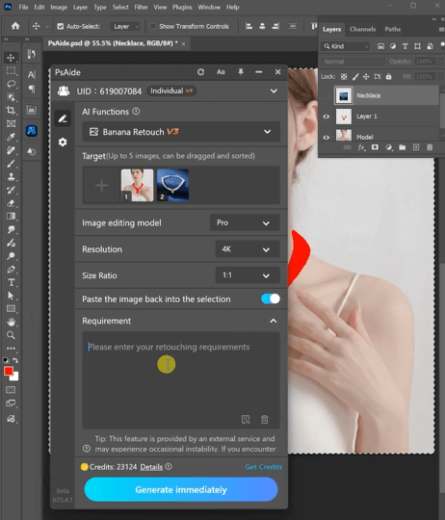
Task: Open layer effects fx menu
Action: [361, 147]
